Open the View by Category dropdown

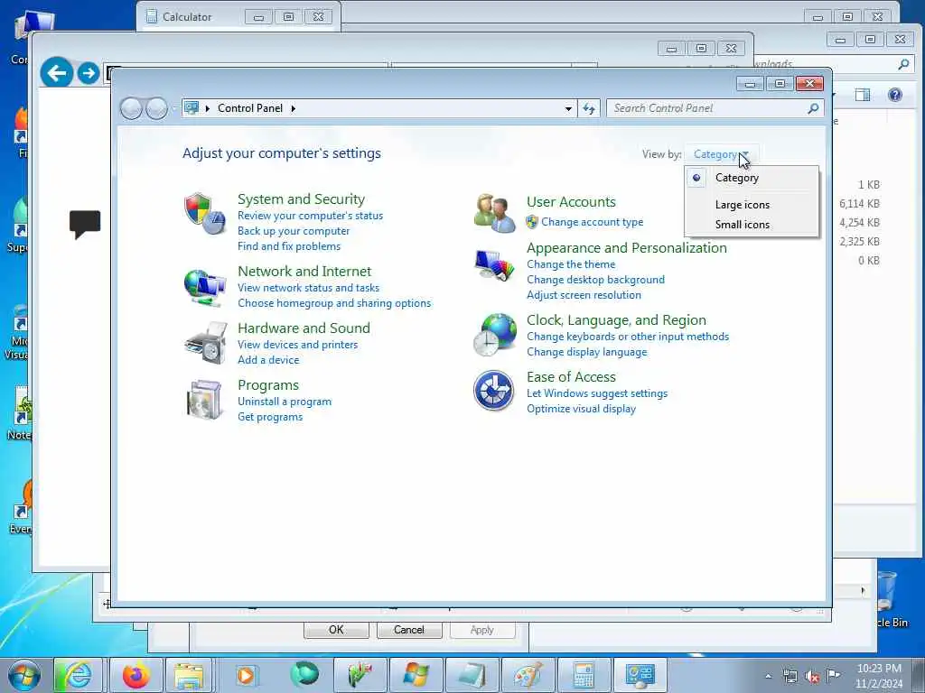click(721, 154)
